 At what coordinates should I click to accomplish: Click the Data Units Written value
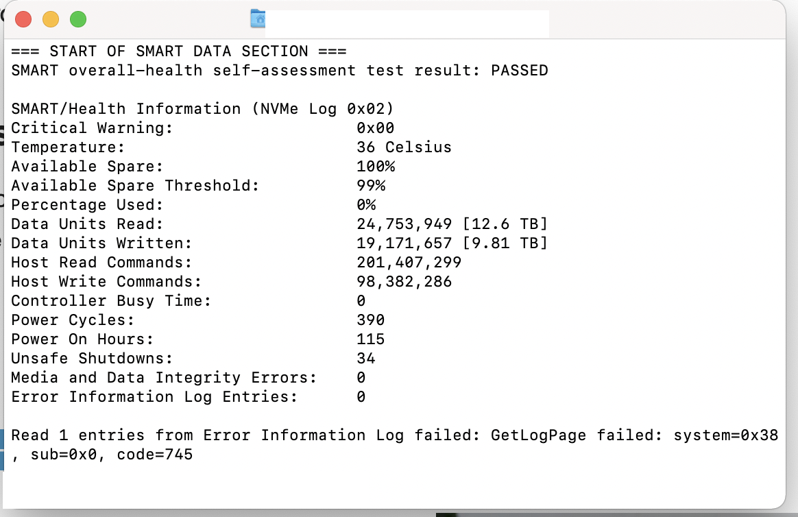[x=452, y=243]
